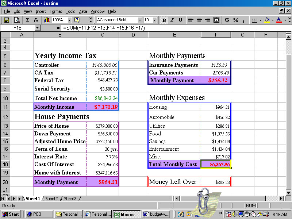Open the font size dropdown
Screen dimensions: 292x219
[155, 20]
